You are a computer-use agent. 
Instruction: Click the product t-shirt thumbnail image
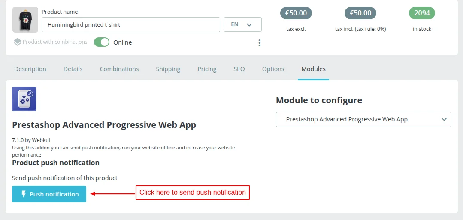coord(25,20)
